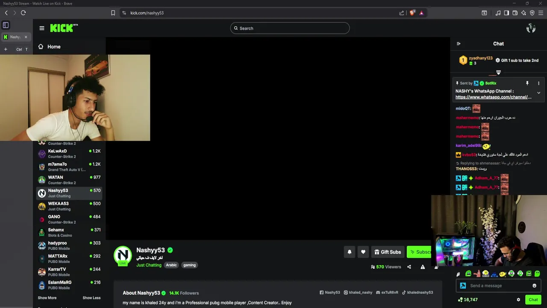Click the green Chat send button
The image size is (547, 308).
[533, 300]
